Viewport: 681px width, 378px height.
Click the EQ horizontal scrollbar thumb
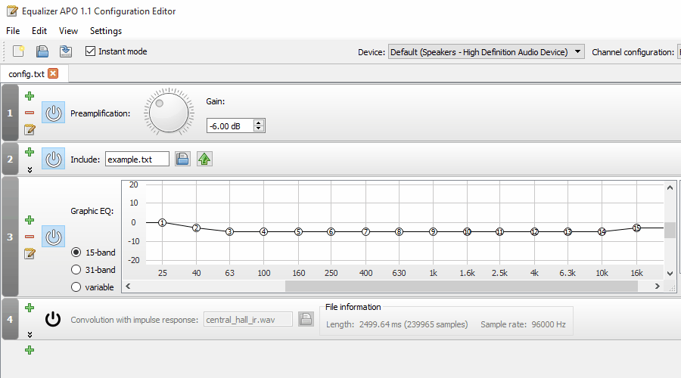coord(462,286)
